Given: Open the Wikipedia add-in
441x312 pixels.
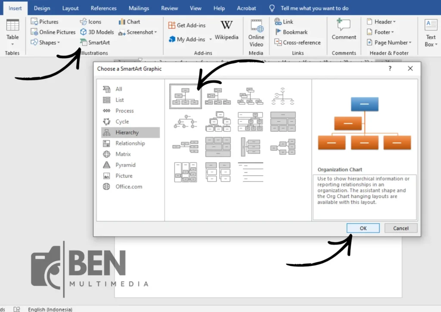Looking at the screenshot, I should coord(227,30).
